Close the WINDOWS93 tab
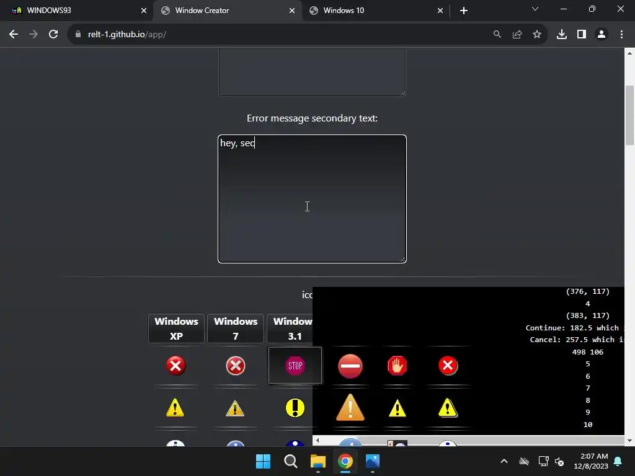The image size is (635, 476). tap(144, 11)
